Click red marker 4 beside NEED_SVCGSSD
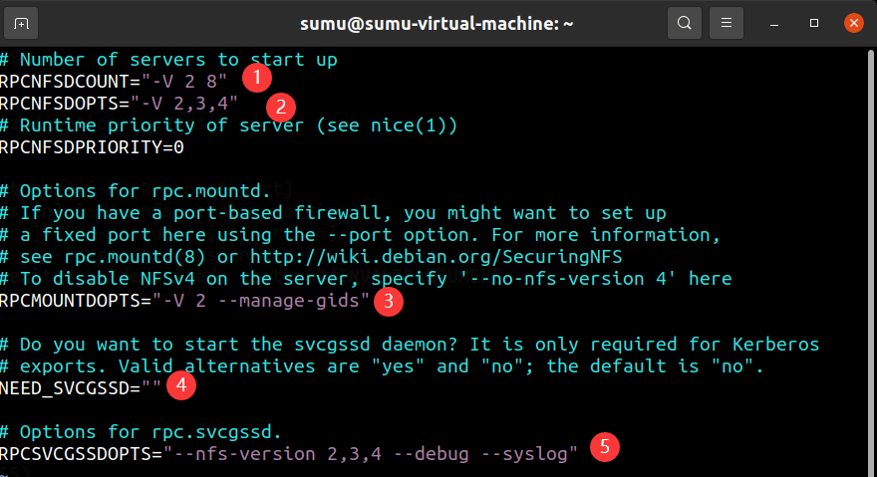 180,385
